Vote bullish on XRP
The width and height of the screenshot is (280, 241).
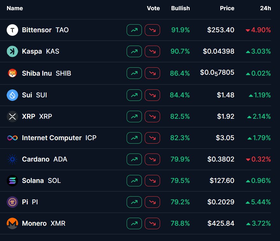point(134,117)
